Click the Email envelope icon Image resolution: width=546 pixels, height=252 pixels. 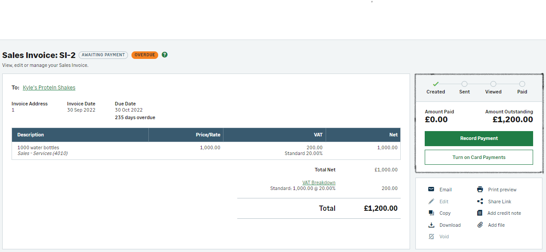coord(431,190)
